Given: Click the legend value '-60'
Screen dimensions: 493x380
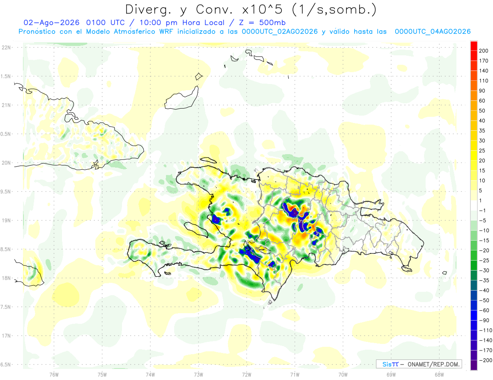Looking at the screenshot, I should point(484,310).
